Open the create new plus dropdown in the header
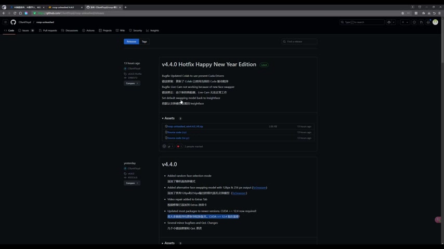The height and width of the screenshot is (249, 444). pyautogui.click(x=404, y=22)
